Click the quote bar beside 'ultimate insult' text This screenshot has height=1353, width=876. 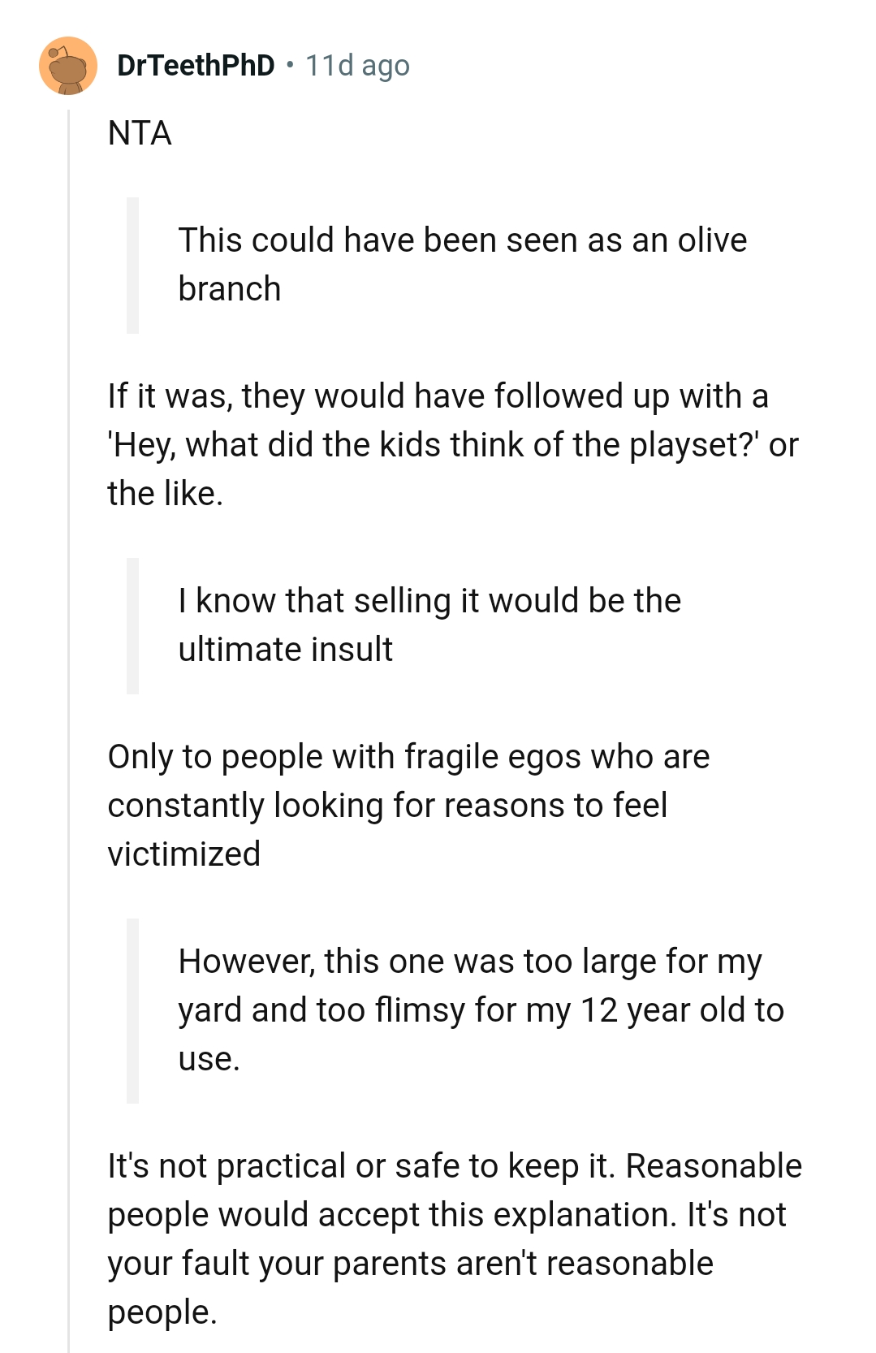134,625
